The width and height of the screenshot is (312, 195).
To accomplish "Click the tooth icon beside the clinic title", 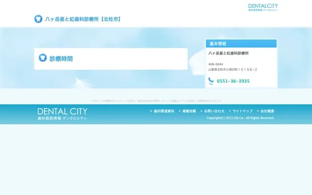I will coord(38,19).
